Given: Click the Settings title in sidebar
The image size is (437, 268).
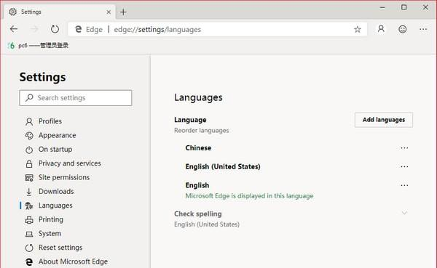Looking at the screenshot, I should click(x=43, y=77).
